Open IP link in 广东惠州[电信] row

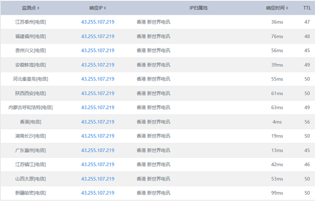tap(98, 150)
